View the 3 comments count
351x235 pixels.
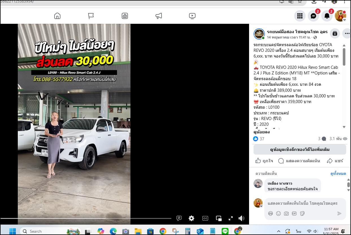(322, 139)
